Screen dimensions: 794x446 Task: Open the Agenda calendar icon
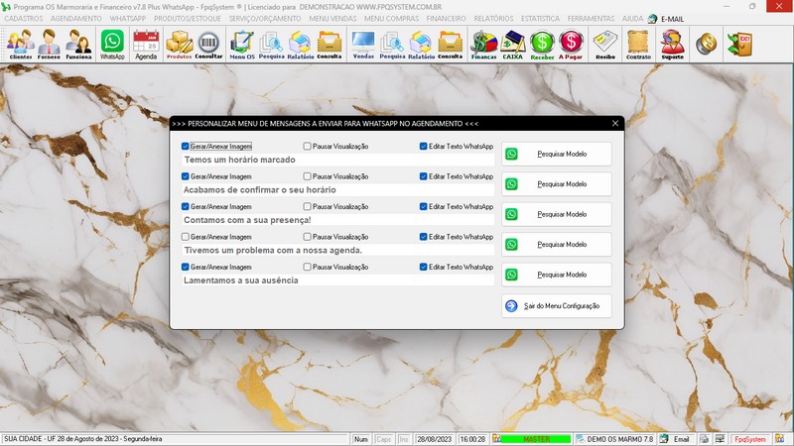(146, 45)
